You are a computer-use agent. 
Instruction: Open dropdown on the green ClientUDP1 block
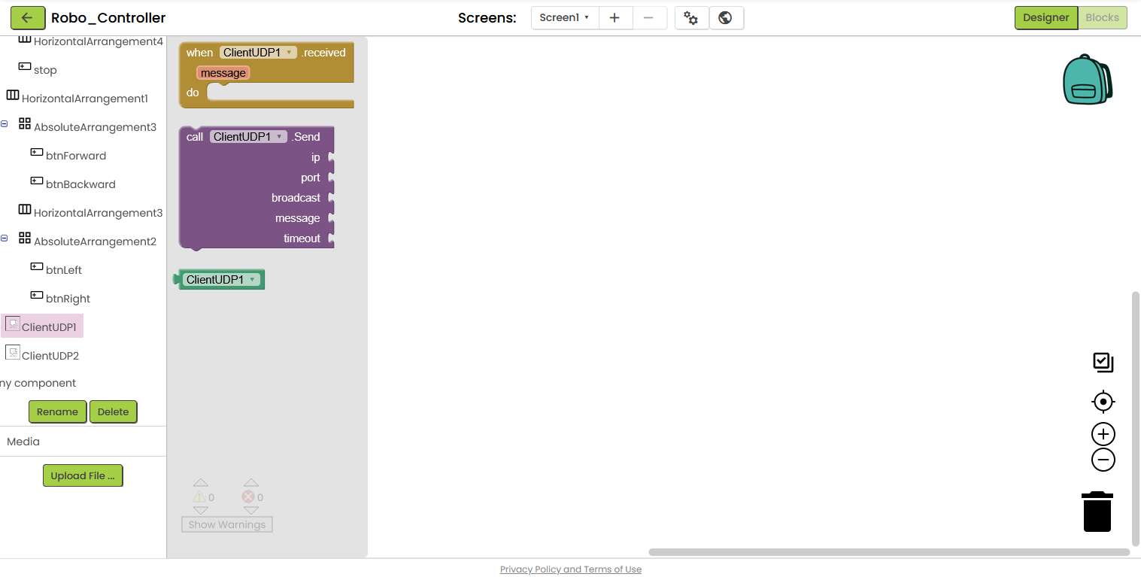click(x=222, y=280)
